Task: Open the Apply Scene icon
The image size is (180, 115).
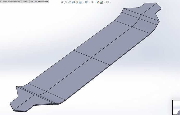Action: (101, 2)
